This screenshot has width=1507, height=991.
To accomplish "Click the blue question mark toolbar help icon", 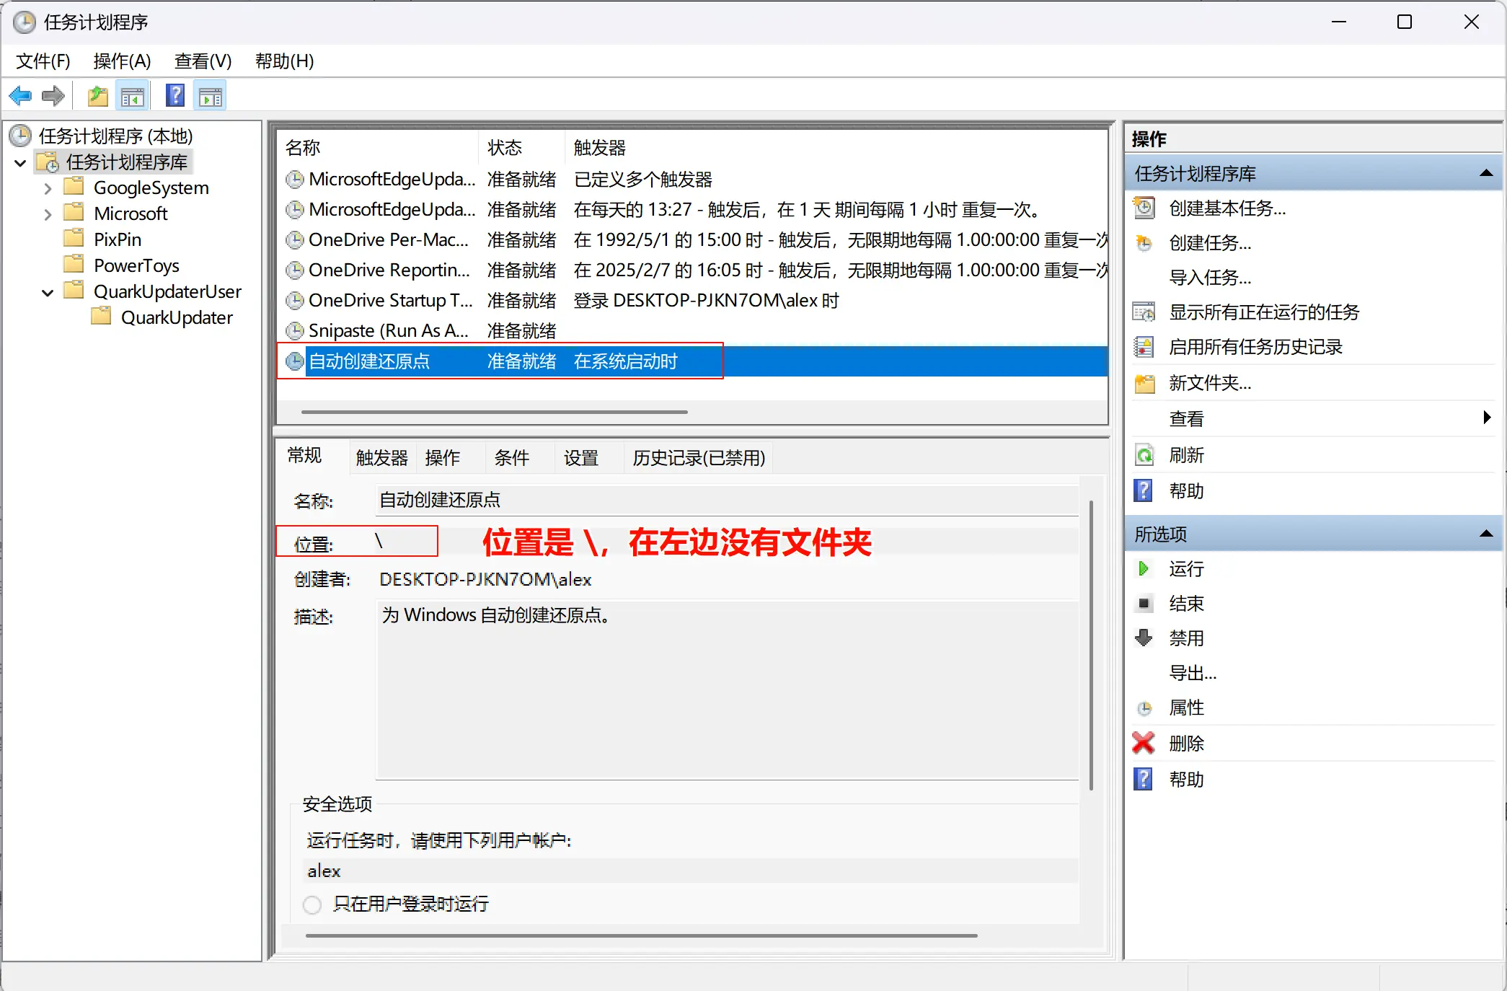I will click(175, 96).
